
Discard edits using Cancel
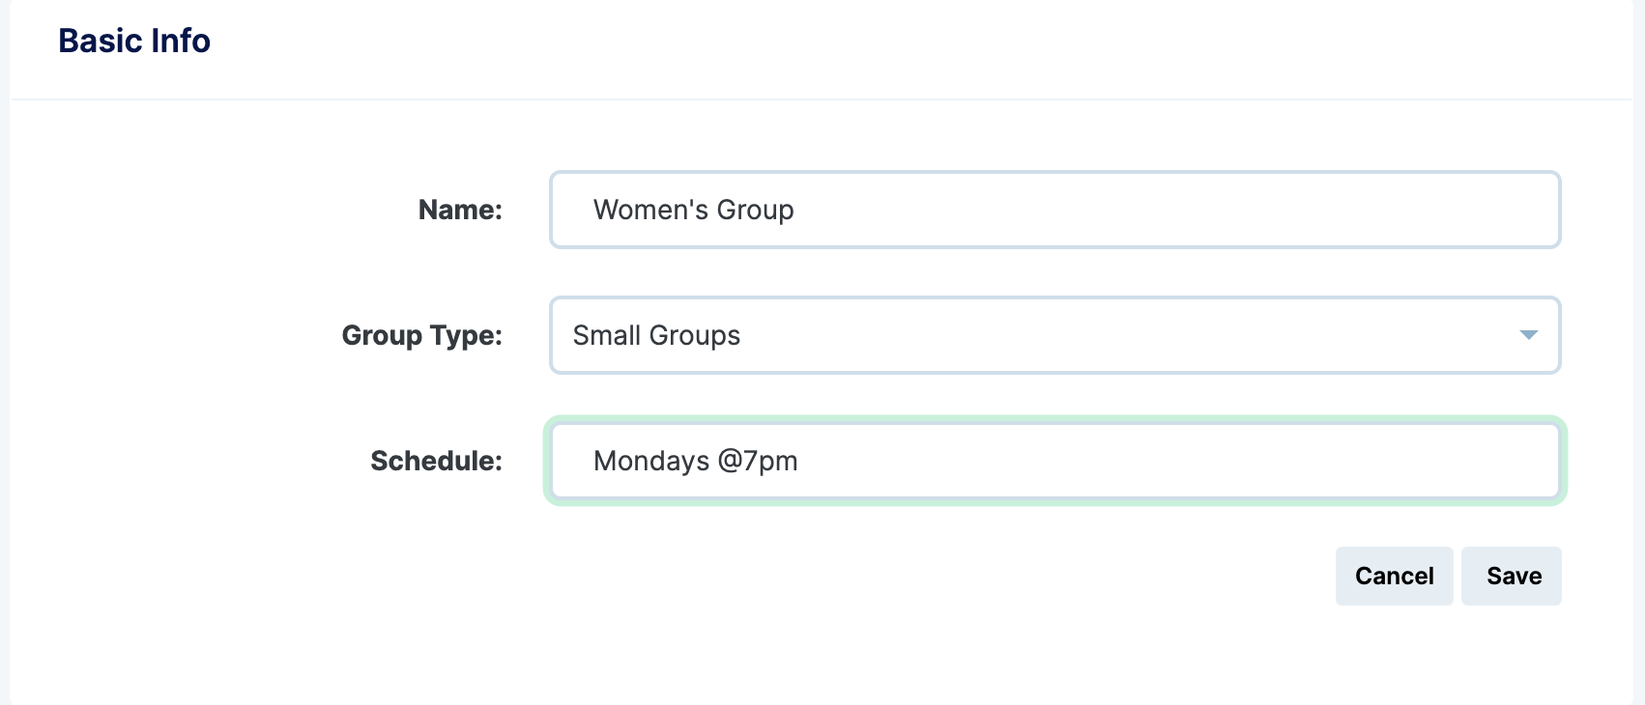coord(1394,576)
